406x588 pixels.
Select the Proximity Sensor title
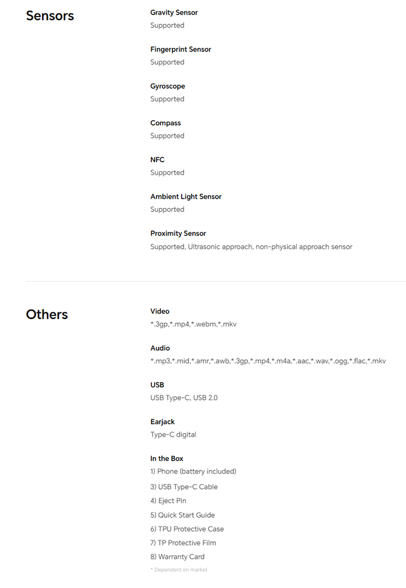pos(178,233)
